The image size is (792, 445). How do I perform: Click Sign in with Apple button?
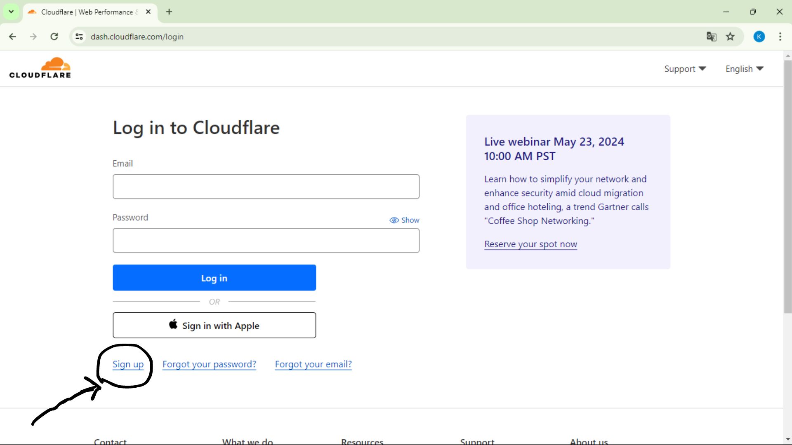[214, 325]
